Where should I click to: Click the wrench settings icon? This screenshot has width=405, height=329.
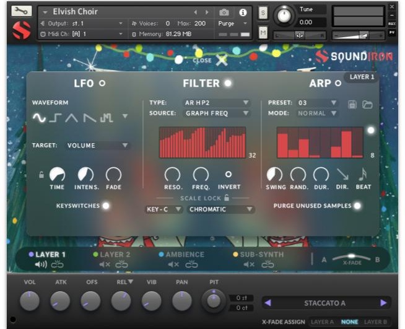21,11
